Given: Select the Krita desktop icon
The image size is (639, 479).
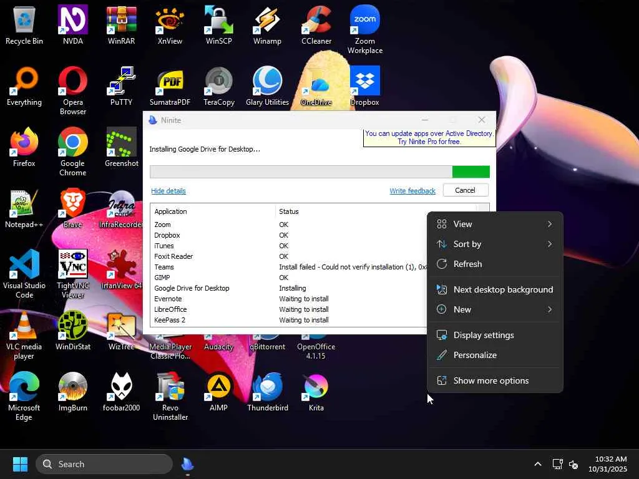Looking at the screenshot, I should tap(316, 392).
